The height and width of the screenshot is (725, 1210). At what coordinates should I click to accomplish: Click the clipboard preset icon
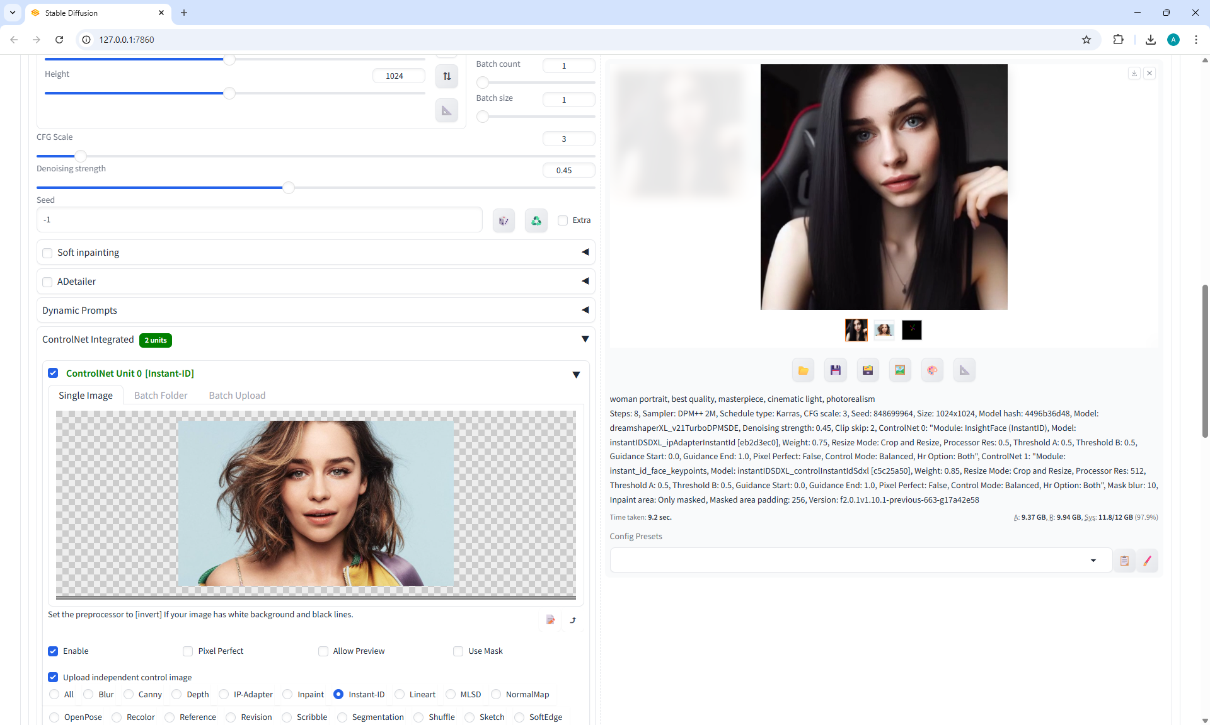tap(1124, 561)
